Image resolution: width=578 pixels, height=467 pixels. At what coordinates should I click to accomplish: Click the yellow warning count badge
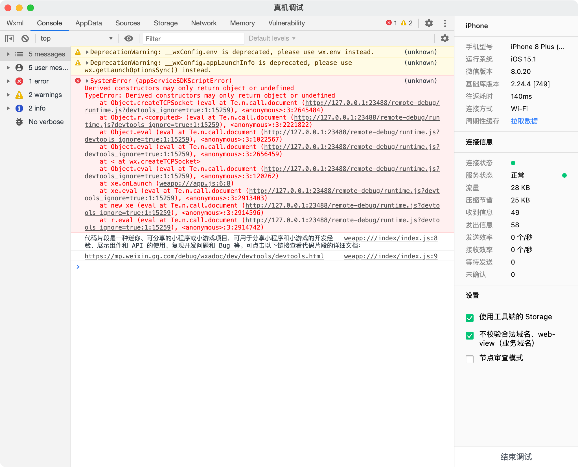(x=407, y=23)
